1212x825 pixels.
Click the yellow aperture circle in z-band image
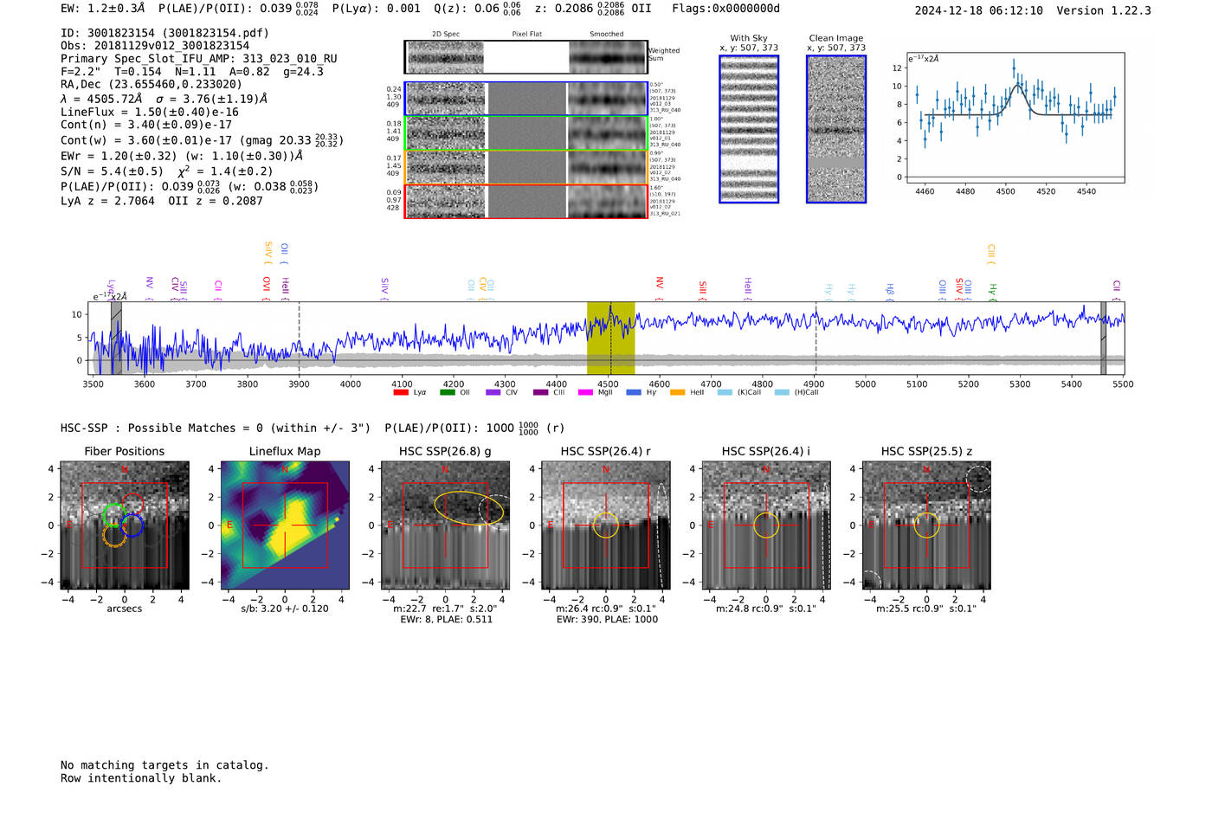coord(926,525)
